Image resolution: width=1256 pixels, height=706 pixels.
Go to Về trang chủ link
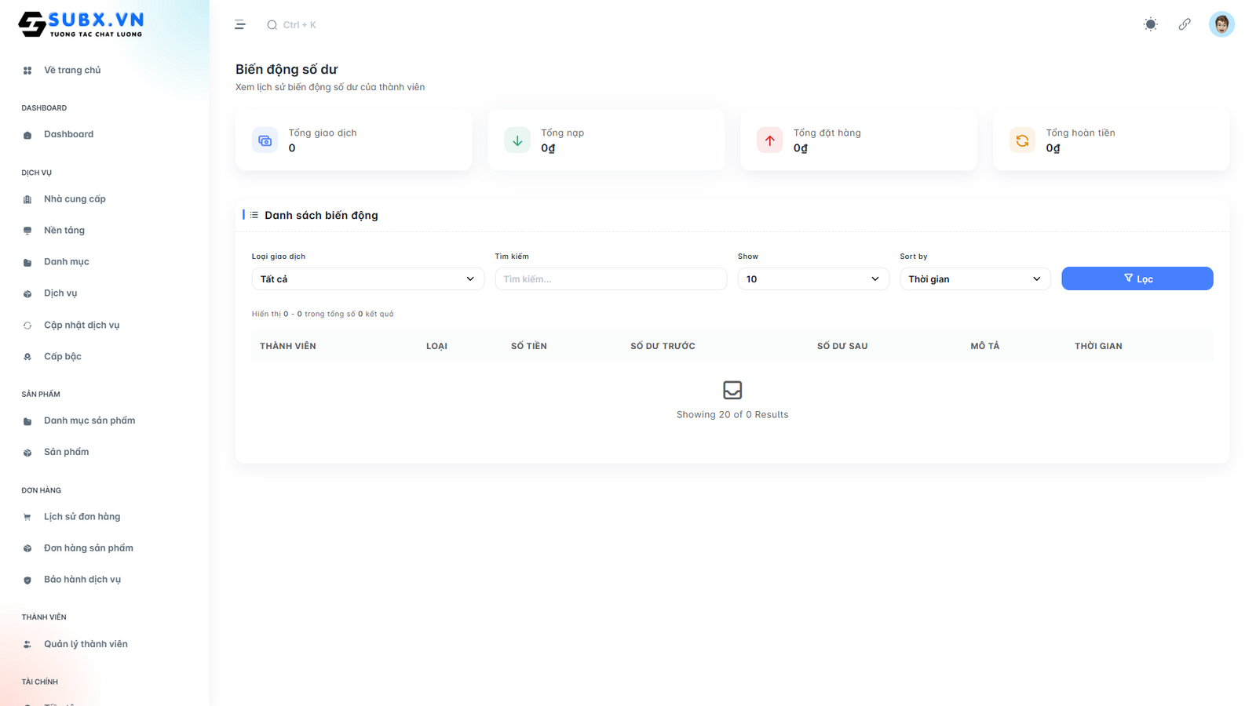pos(71,71)
